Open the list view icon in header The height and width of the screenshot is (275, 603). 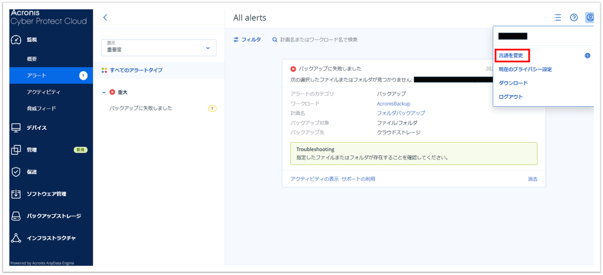(557, 18)
